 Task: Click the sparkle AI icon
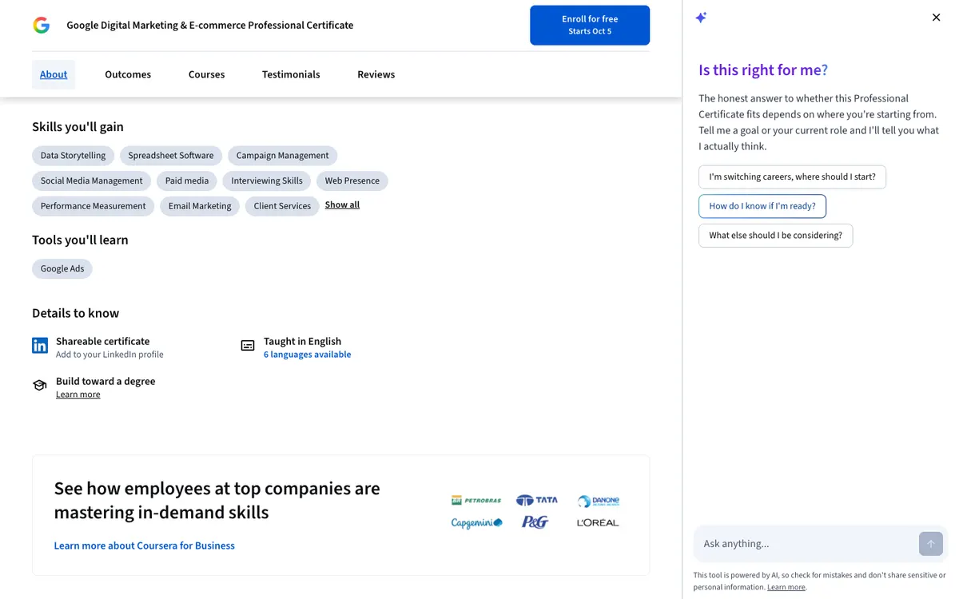point(701,18)
